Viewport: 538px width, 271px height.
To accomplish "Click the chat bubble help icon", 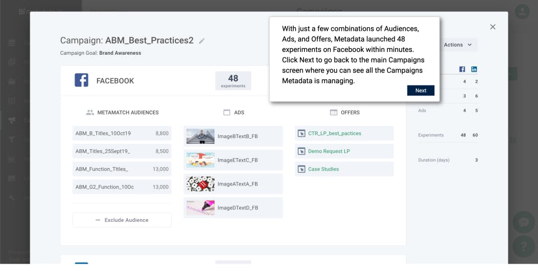I will (524, 222).
